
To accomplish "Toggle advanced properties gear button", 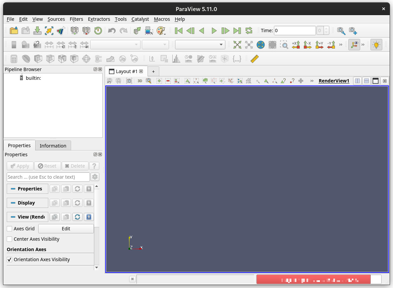I will click(x=95, y=177).
